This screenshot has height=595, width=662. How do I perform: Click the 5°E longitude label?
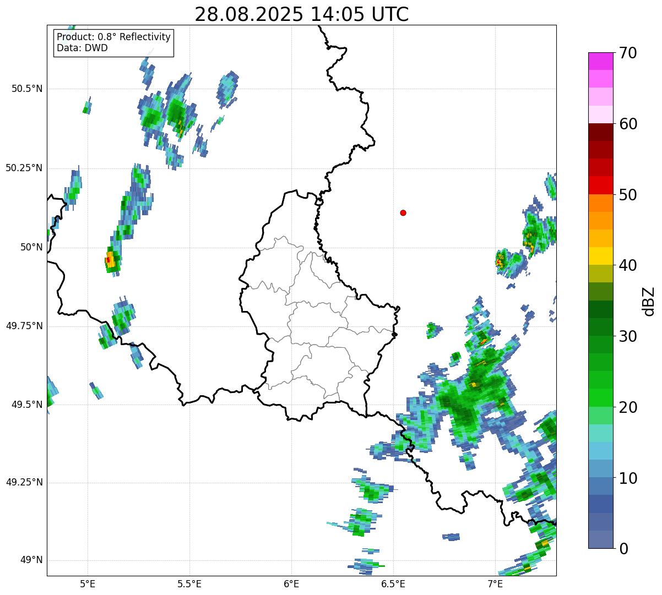tap(88, 583)
